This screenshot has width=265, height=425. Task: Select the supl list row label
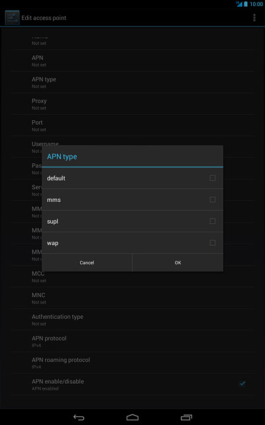pyautogui.click(x=52, y=222)
